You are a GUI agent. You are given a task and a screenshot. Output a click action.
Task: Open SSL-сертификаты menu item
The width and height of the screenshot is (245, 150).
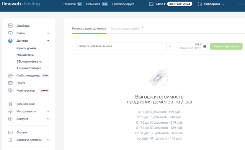29,61
